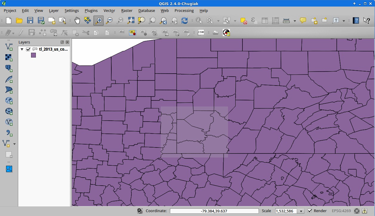Zoom to full extent of map
The height and width of the screenshot is (216, 375).
131,21
